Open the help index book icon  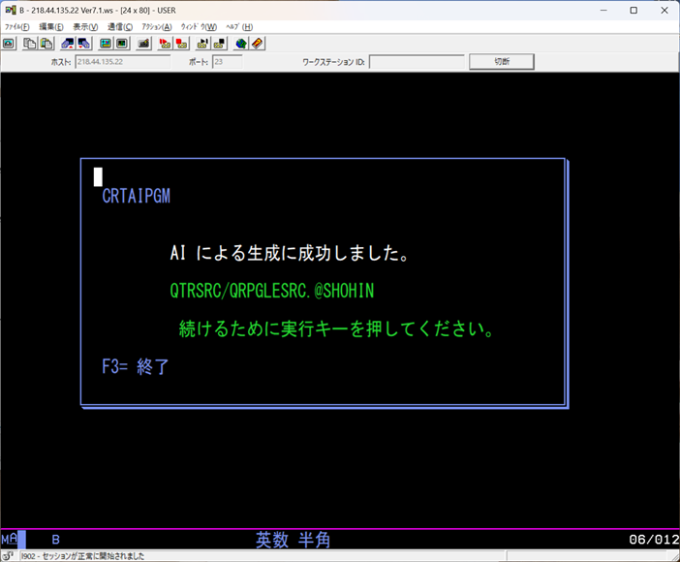tap(257, 44)
